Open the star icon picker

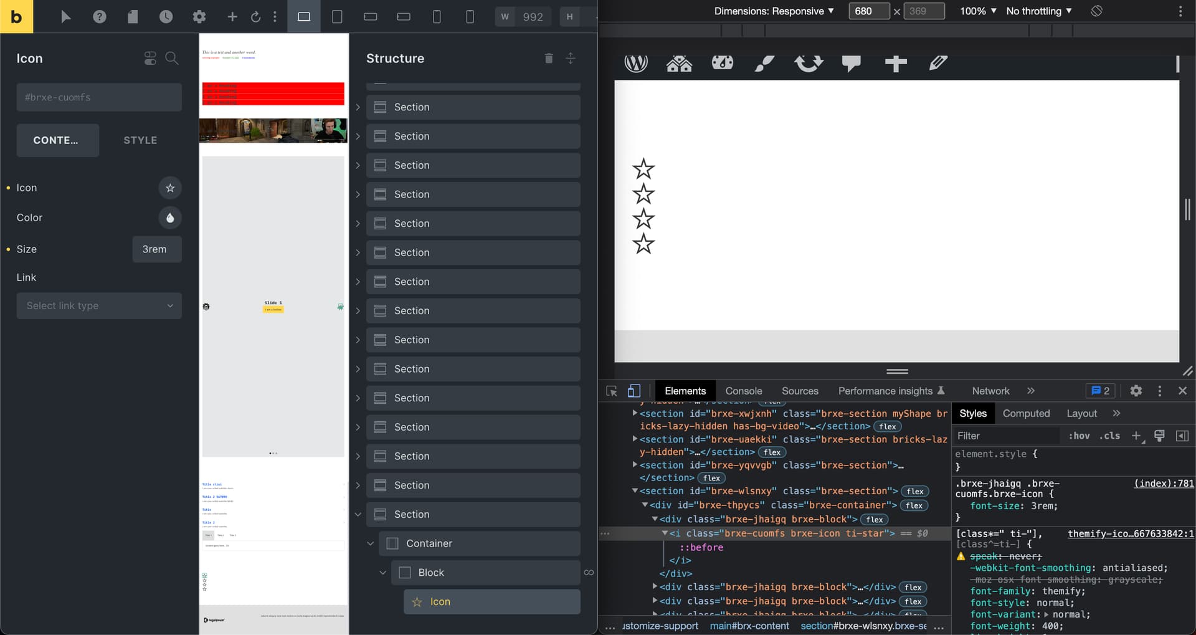coord(170,188)
